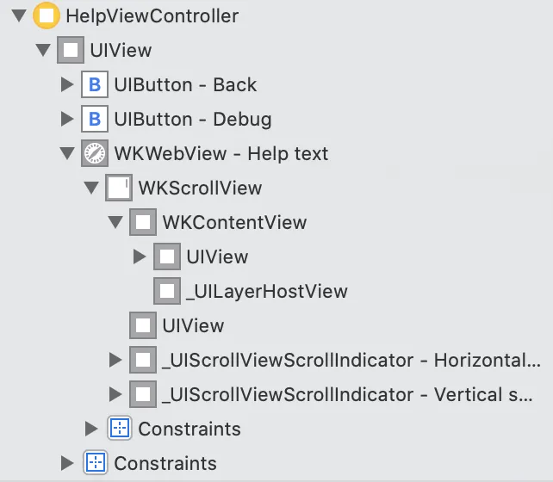Click the Back button's blue B icon
The width and height of the screenshot is (553, 482).
tap(94, 85)
